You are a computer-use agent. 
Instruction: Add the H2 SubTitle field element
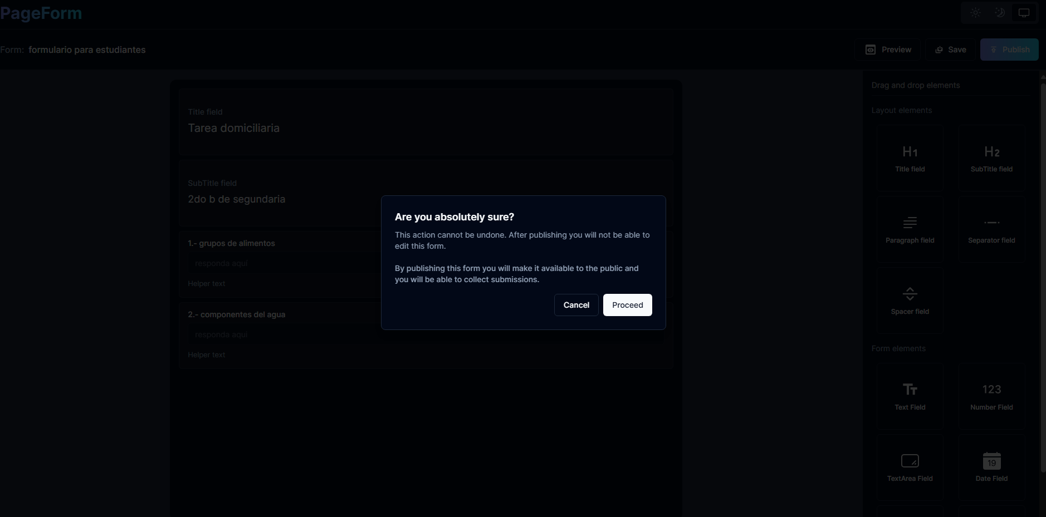click(x=991, y=159)
